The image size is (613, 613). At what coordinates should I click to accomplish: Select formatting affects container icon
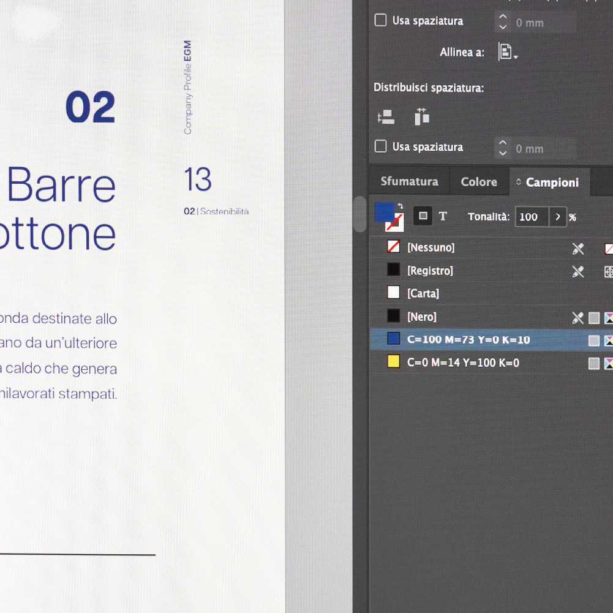point(423,216)
